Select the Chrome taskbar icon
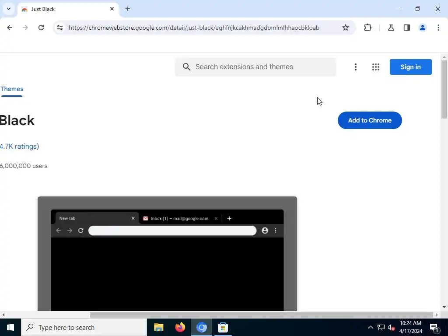 click(201, 327)
